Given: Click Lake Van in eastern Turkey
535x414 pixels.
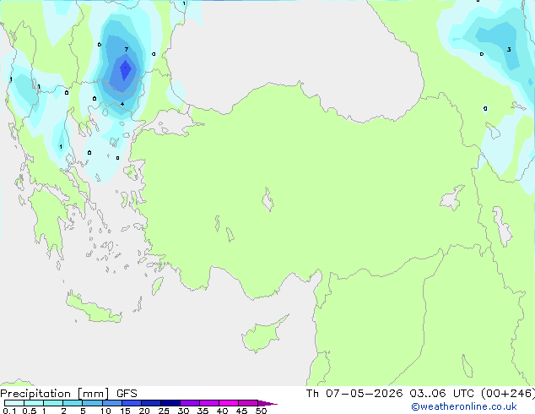Looking at the screenshot, I should point(452,198).
